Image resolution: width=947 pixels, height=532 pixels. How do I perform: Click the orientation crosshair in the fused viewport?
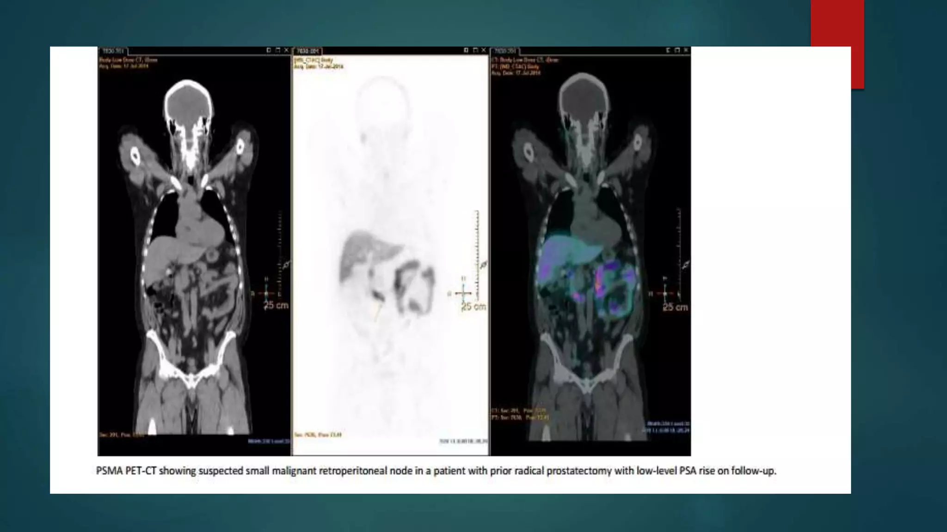(664, 293)
